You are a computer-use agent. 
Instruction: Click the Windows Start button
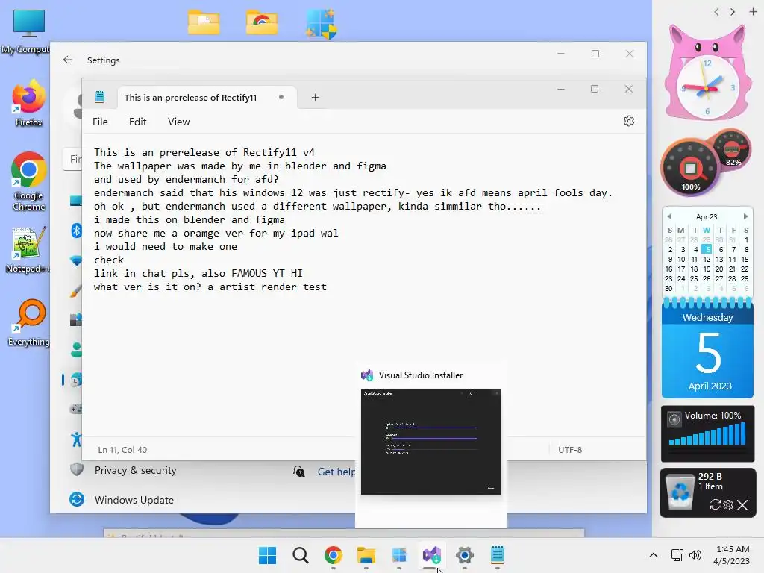click(x=267, y=555)
